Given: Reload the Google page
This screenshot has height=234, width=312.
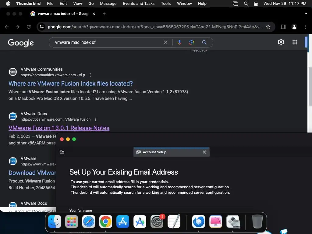Looking at the screenshot, I should (x=29, y=27).
